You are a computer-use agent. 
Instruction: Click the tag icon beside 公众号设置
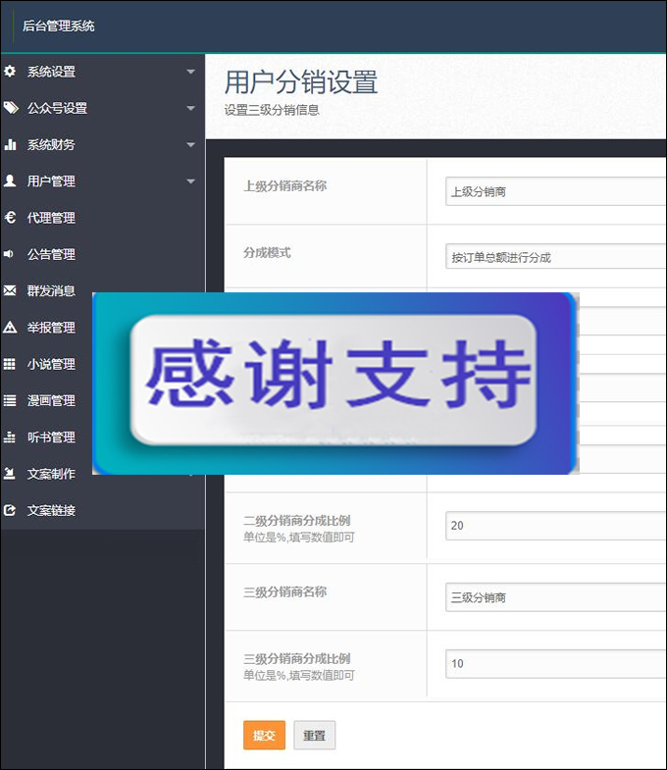pyautogui.click(x=10, y=108)
